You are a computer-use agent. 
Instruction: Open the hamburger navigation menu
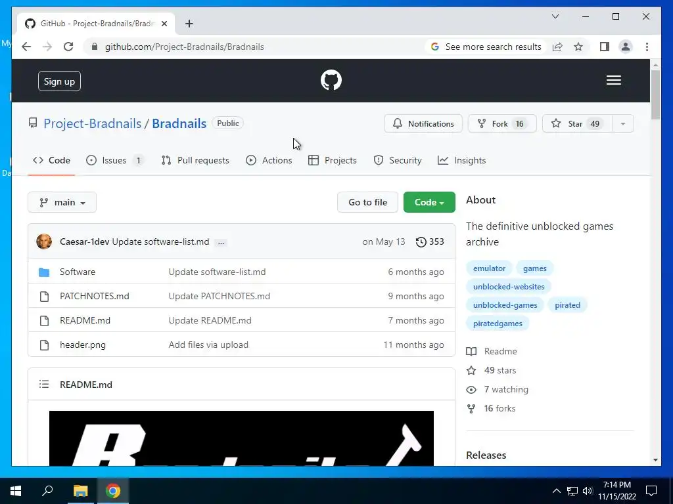click(613, 80)
